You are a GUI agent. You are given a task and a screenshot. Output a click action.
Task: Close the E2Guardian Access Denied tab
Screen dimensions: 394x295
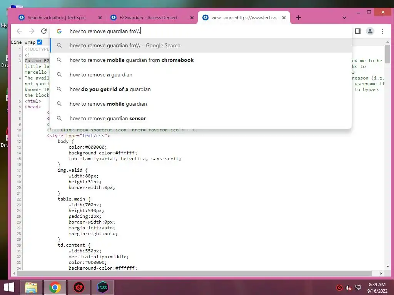[192, 18]
